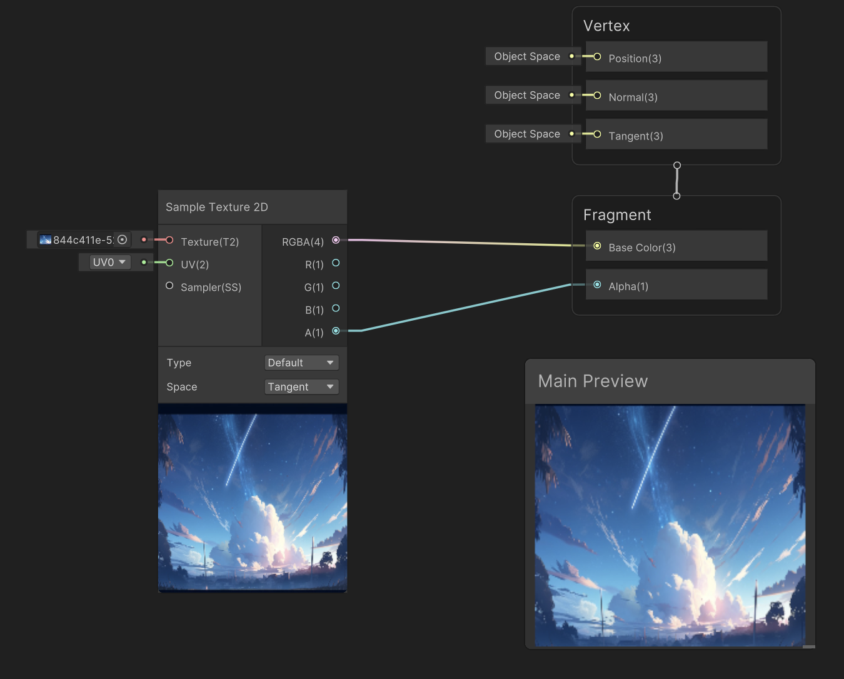Select the Vertex block header
The height and width of the screenshot is (679, 844).
tap(606, 26)
